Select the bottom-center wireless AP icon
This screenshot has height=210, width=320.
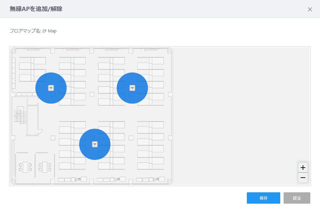click(95, 144)
